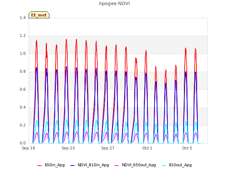Click the 0.0 y-axis label
Screen dimensions: 229x172
[23, 143]
